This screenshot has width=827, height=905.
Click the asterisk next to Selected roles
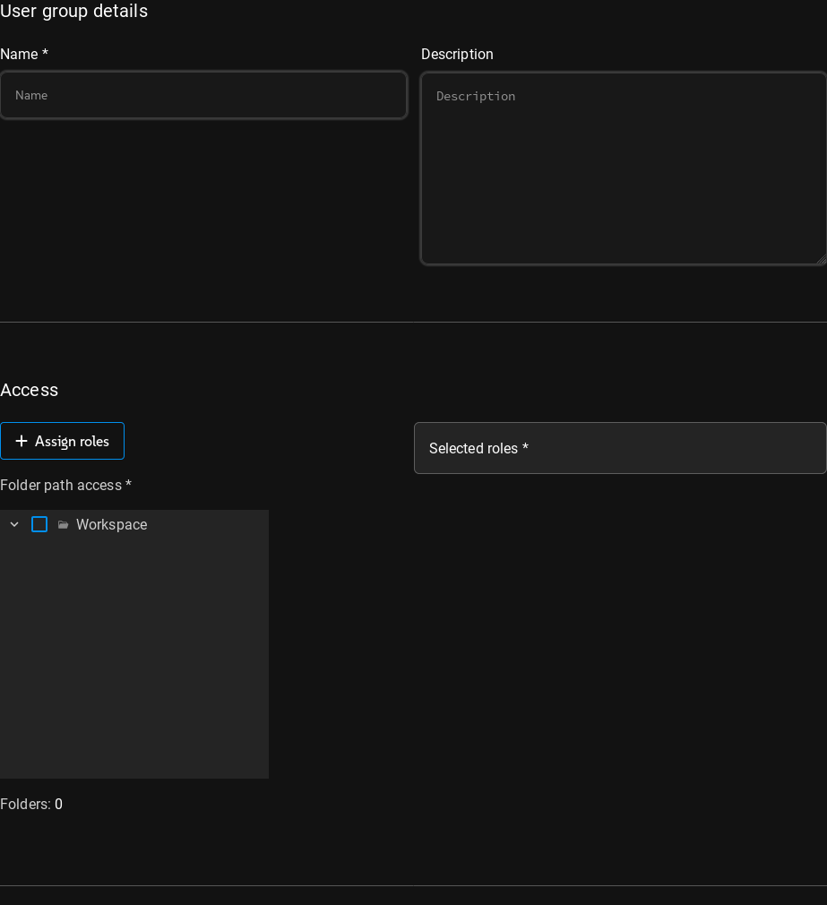coord(526,448)
